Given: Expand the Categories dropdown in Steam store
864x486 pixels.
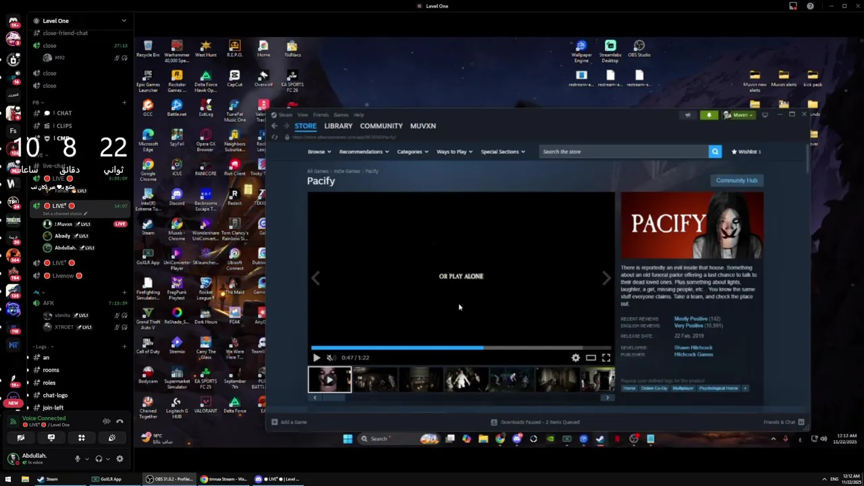Looking at the screenshot, I should point(412,152).
